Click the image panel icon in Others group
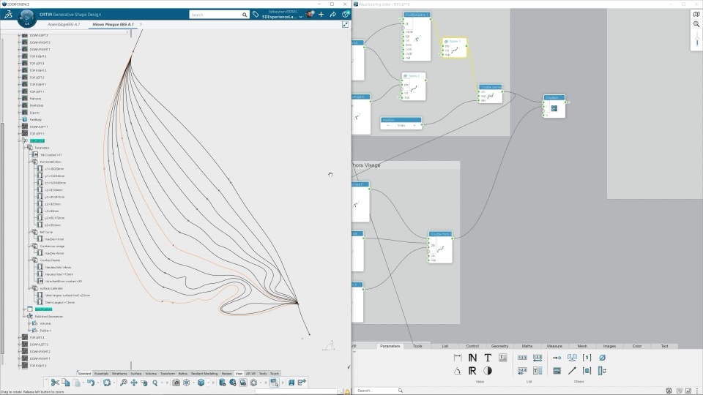This screenshot has width=703, height=395. [x=557, y=371]
